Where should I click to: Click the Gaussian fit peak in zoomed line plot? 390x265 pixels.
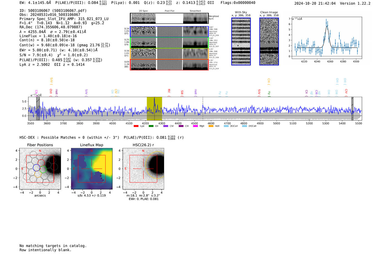pyautogui.click(x=327, y=26)
